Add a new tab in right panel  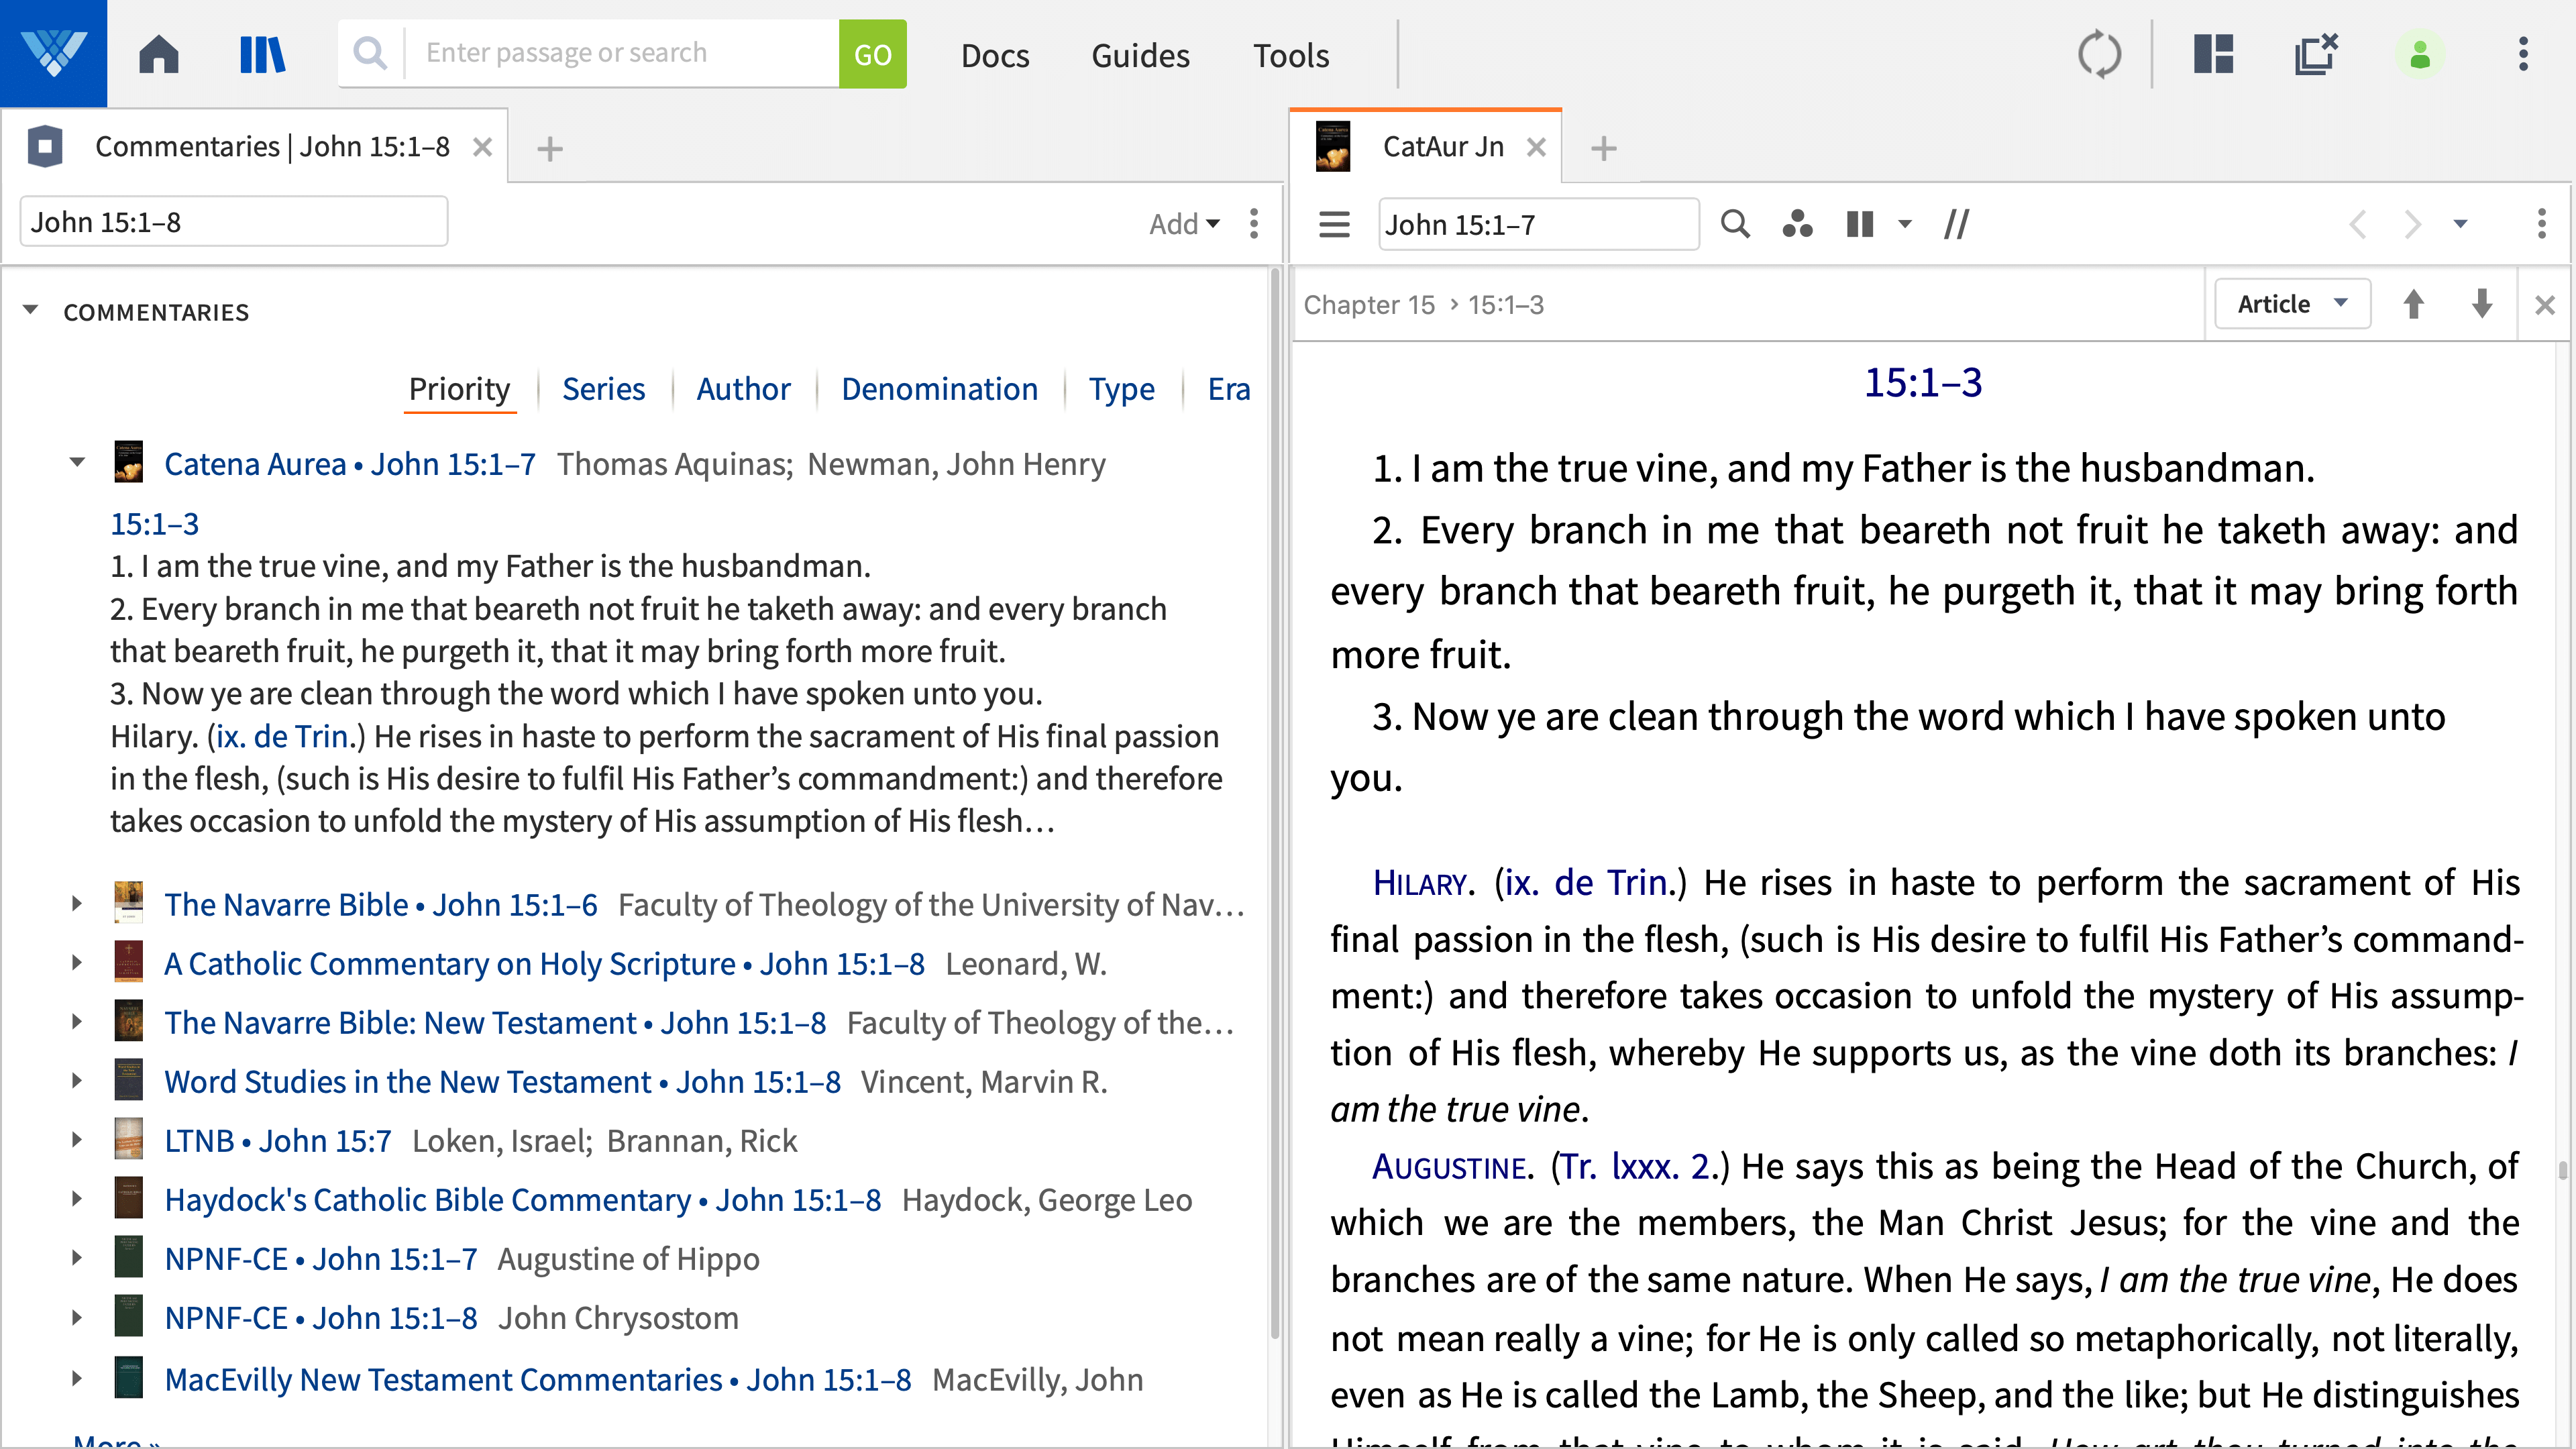(x=1603, y=149)
